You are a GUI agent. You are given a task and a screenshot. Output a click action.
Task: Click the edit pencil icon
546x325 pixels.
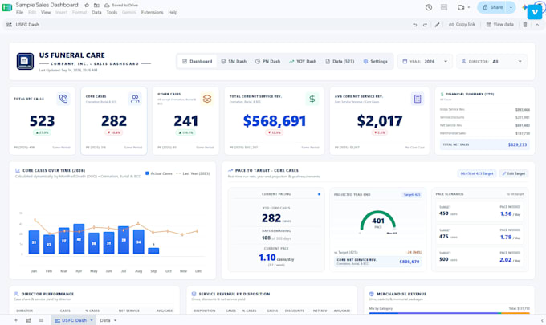point(437,25)
